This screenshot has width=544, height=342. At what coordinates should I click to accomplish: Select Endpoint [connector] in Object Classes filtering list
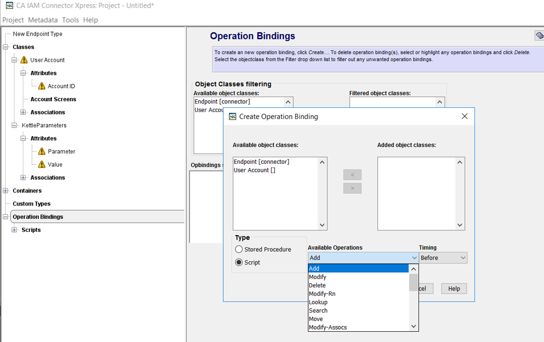pos(222,101)
